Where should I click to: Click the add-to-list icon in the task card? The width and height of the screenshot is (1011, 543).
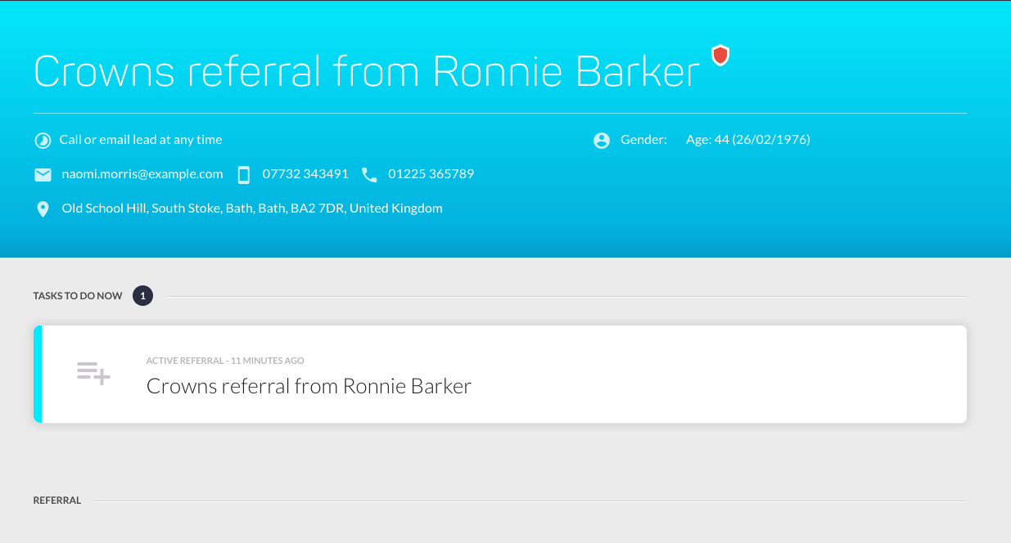pyautogui.click(x=93, y=373)
